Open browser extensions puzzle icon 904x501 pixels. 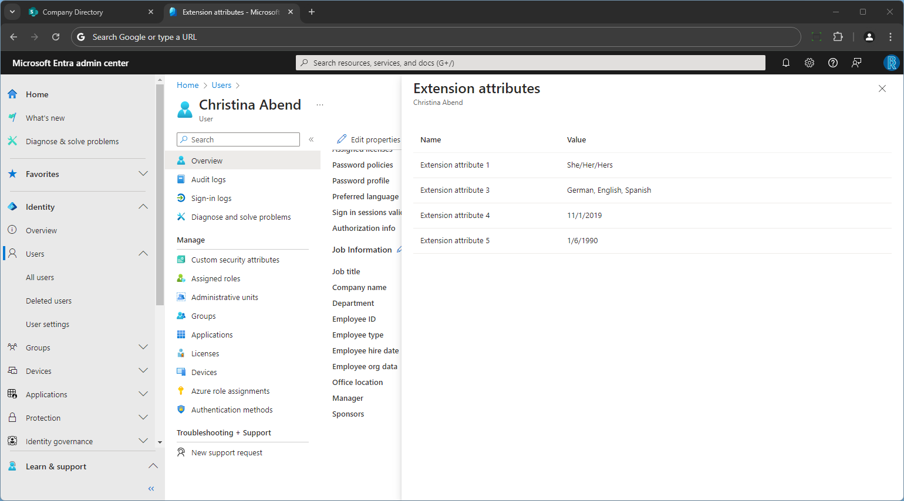(838, 37)
